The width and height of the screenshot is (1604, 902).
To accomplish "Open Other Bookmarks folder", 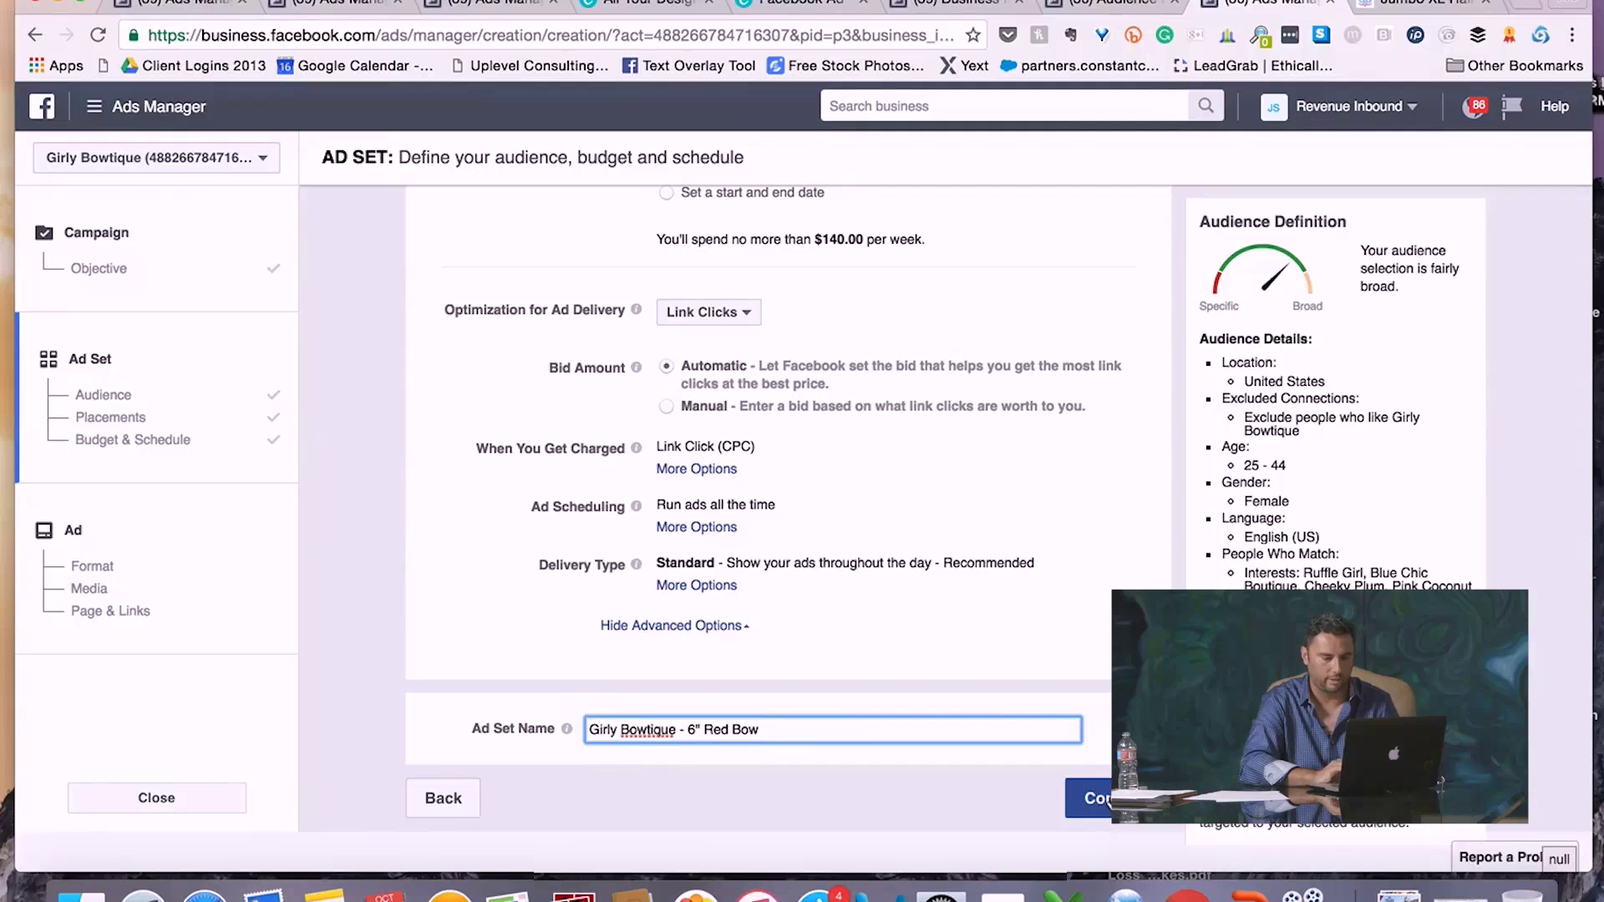I will pyautogui.click(x=1515, y=65).
